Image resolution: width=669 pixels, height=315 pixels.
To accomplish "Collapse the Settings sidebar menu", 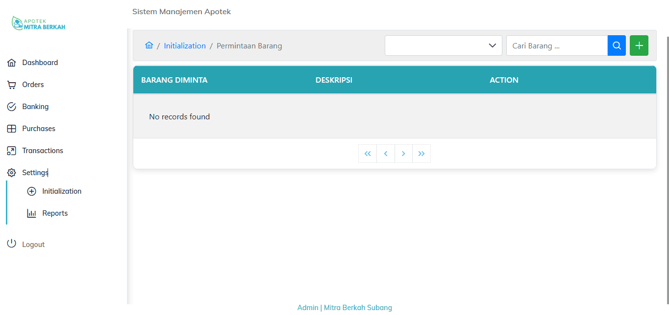I will pos(34,173).
